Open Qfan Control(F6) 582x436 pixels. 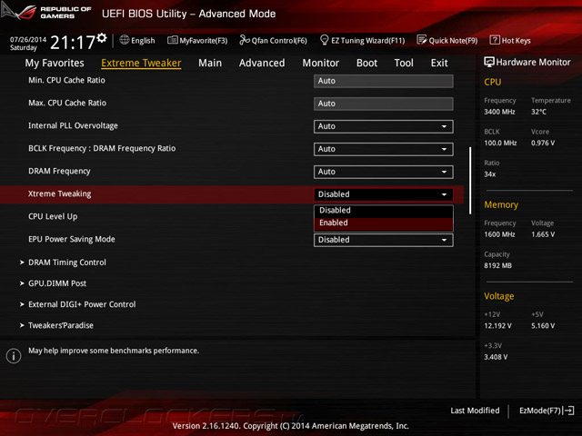pyautogui.click(x=273, y=40)
